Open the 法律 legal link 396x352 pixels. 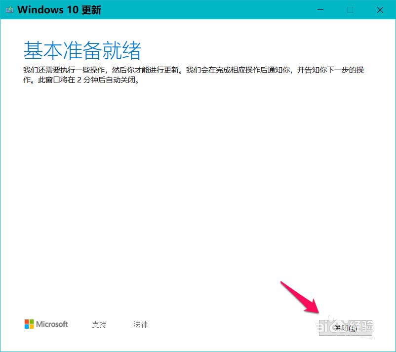coord(140,324)
